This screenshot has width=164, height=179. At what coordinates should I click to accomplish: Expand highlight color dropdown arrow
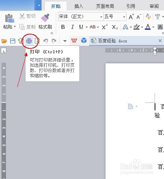point(142,27)
